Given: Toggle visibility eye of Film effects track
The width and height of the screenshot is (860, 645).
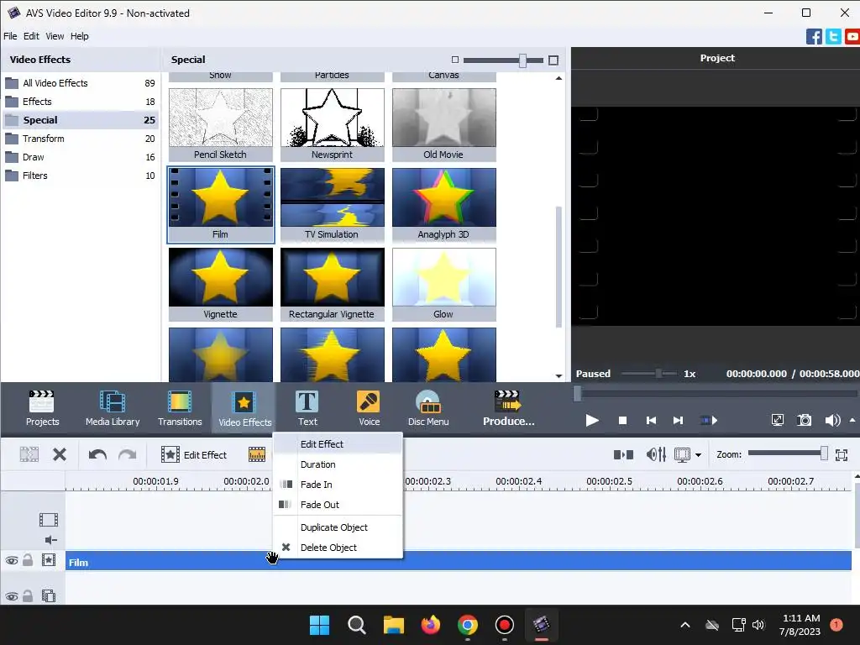Looking at the screenshot, I should coord(12,560).
